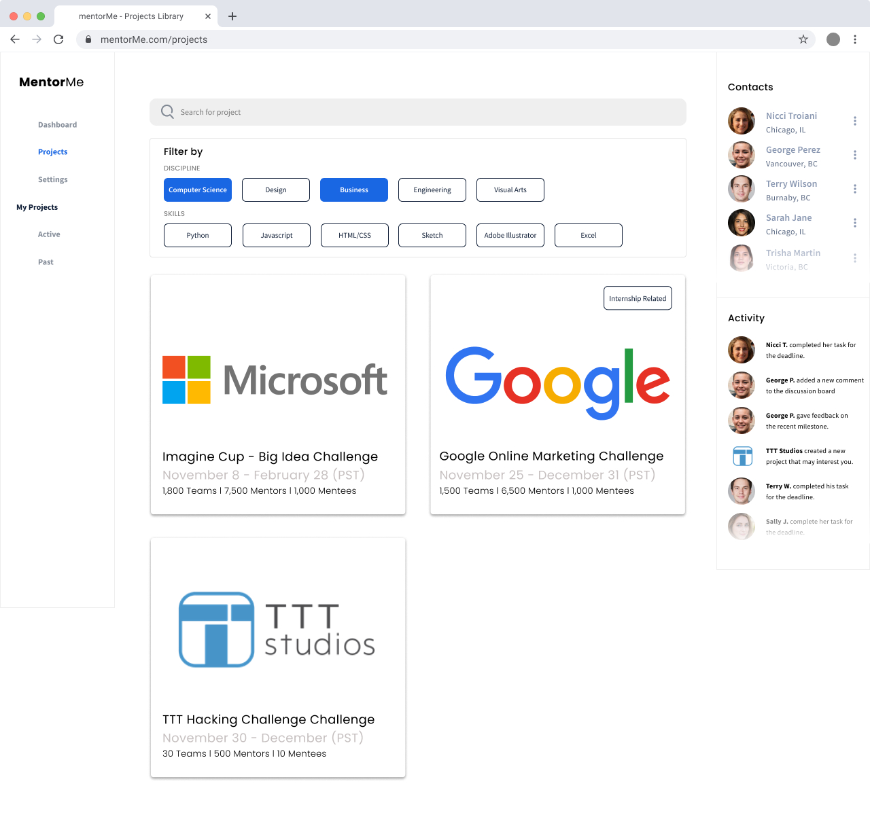Screen dimensions: 870x826
Task: Click Terry W. avatar in Activity feed
Action: point(742,491)
